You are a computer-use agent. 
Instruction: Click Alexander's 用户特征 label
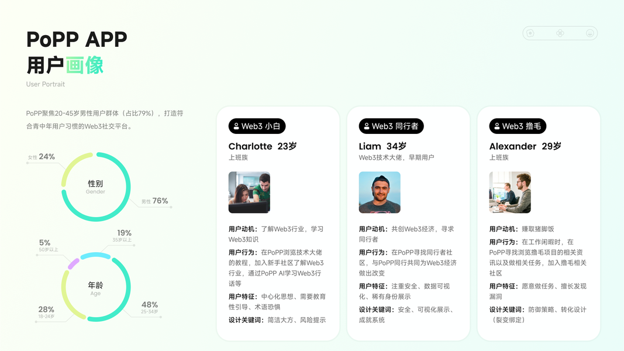tap(504, 286)
